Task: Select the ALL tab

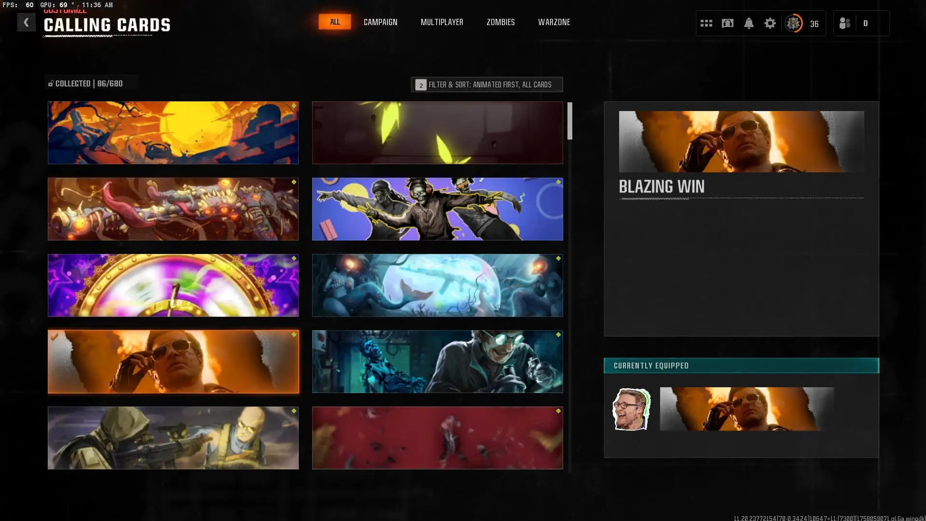Action: (x=334, y=22)
